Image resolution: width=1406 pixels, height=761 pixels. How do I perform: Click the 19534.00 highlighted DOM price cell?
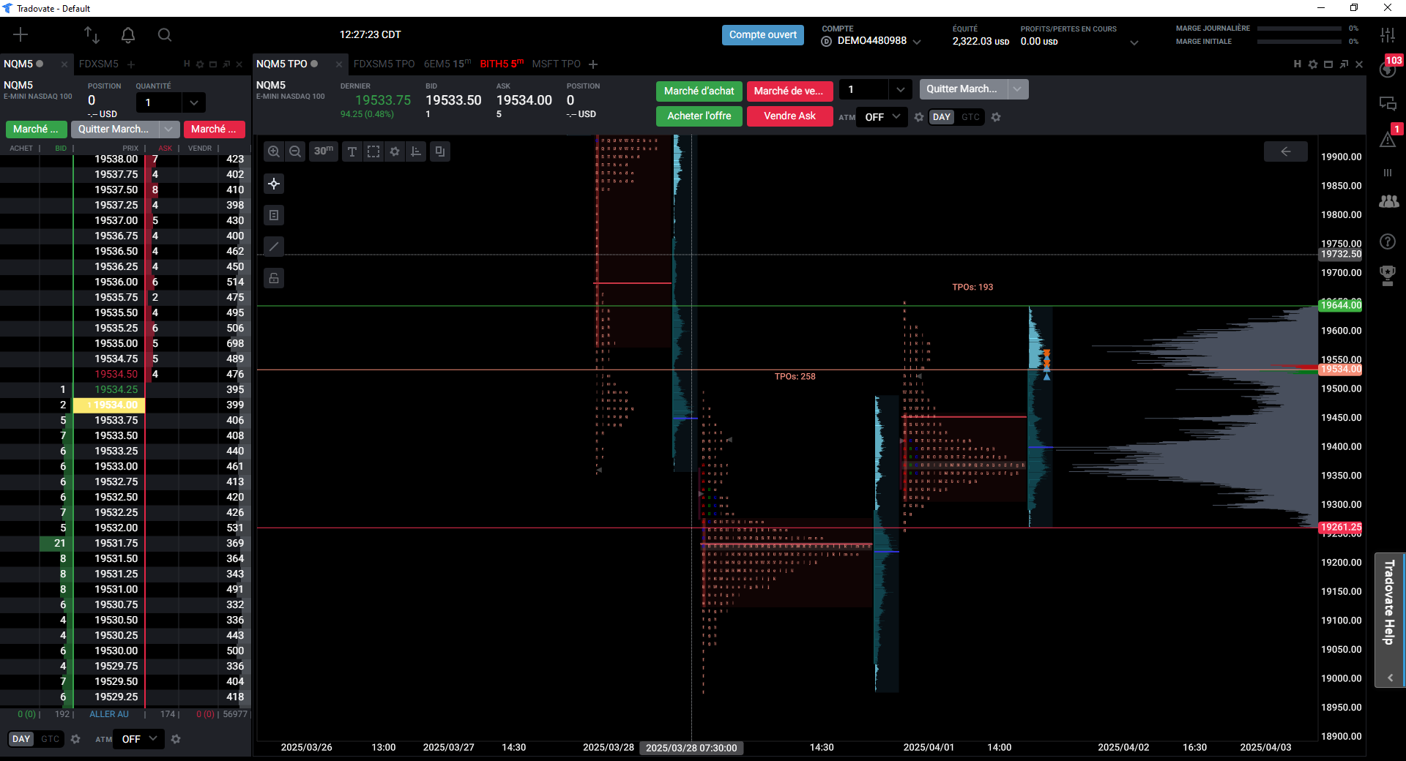[110, 405]
